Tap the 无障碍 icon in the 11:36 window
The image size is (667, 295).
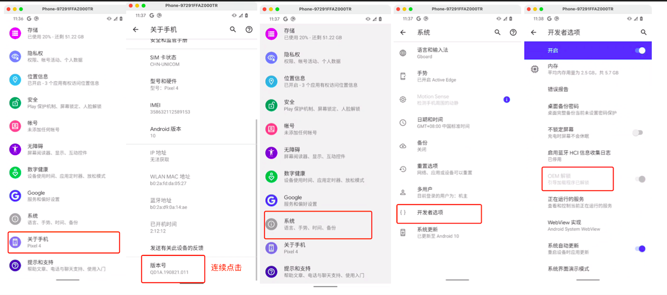(15, 149)
